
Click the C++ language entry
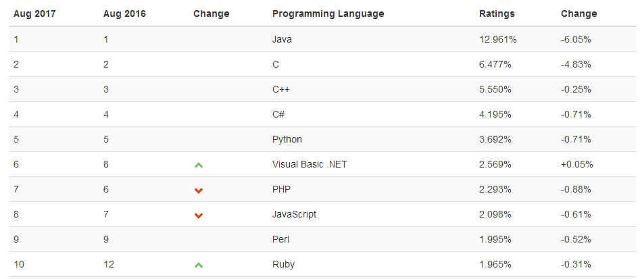tap(280, 89)
